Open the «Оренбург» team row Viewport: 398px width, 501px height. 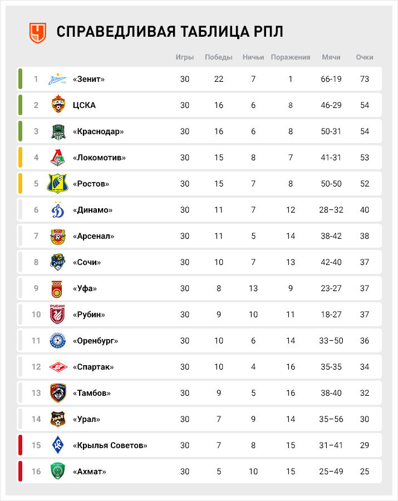[x=199, y=341]
